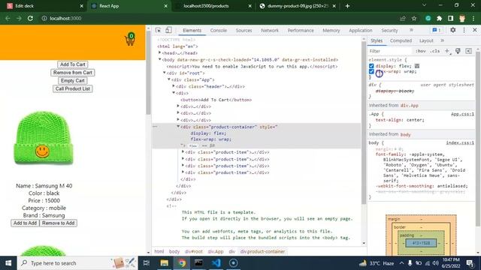Uncheck the display flex checkbox
This screenshot has width=481, height=270.
pos(371,66)
